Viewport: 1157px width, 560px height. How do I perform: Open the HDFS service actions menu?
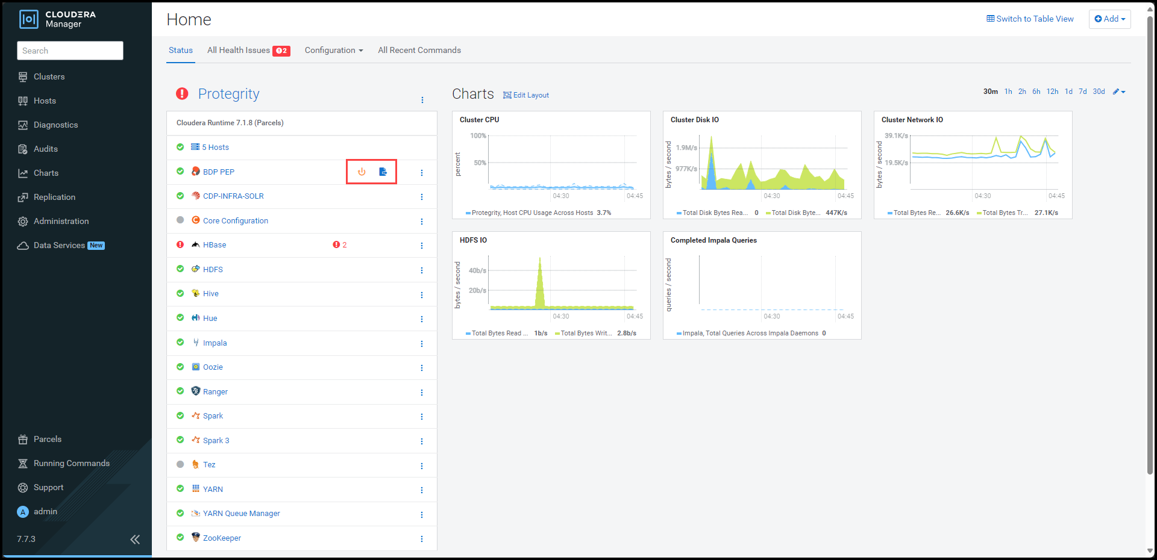pyautogui.click(x=422, y=270)
